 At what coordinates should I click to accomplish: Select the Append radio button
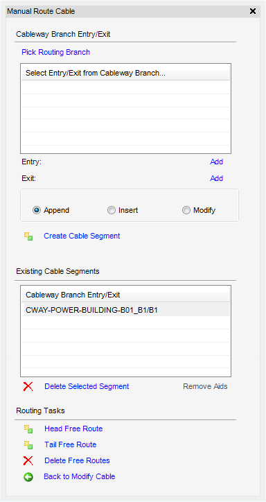pos(37,210)
